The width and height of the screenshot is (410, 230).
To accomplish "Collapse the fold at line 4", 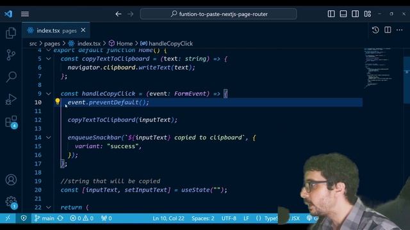I will [x=49, y=50].
